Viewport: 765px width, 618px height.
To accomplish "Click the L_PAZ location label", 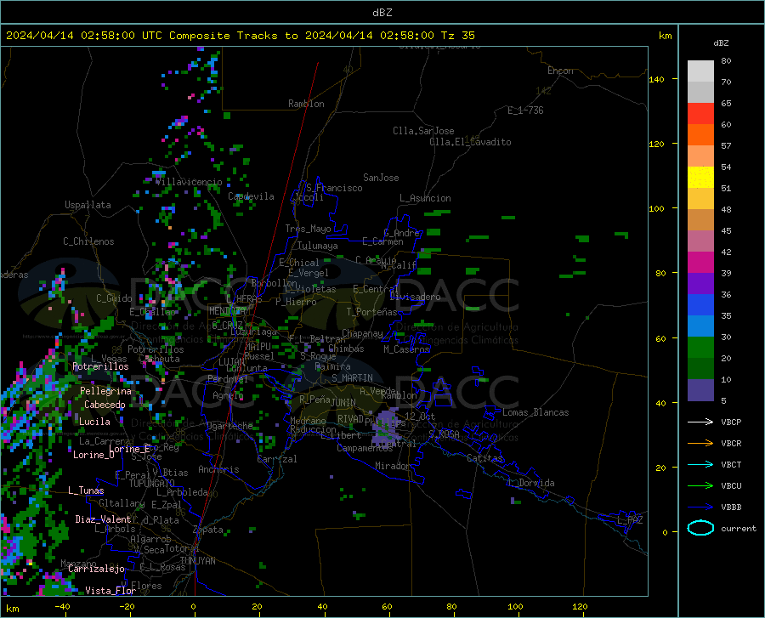I will coord(630,520).
